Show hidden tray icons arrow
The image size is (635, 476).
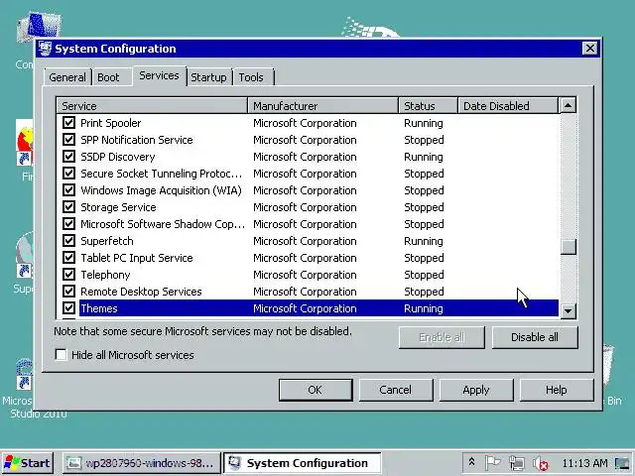472,462
